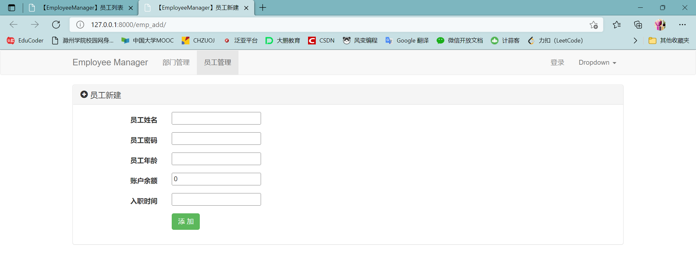Click the 账户余额 label
The width and height of the screenshot is (696, 270).
(x=144, y=181)
